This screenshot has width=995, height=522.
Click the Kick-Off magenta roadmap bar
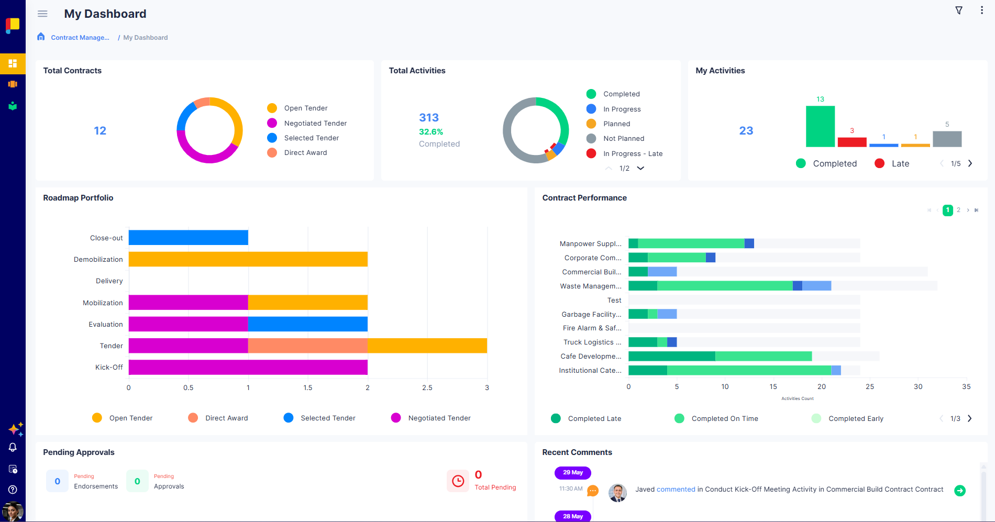[x=248, y=367]
